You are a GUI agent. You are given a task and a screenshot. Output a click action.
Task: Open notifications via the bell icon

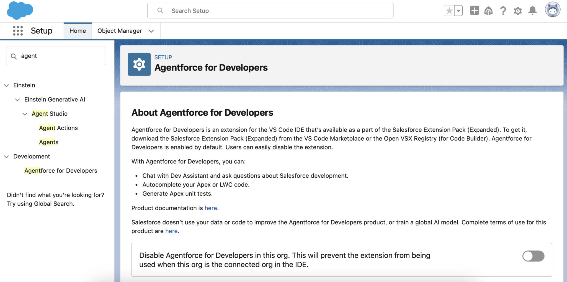[532, 11]
